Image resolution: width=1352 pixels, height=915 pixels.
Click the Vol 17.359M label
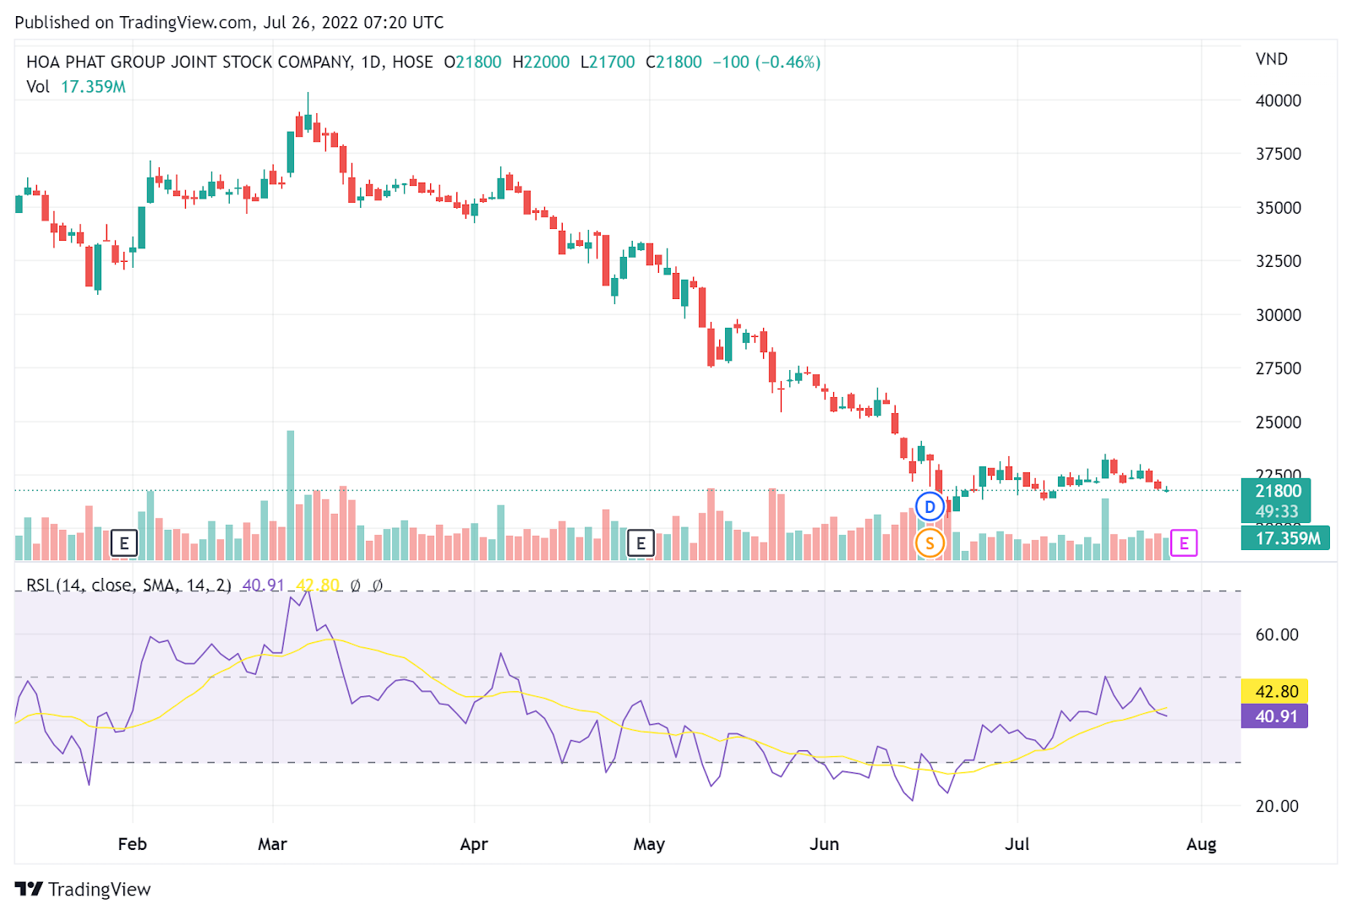click(x=76, y=86)
